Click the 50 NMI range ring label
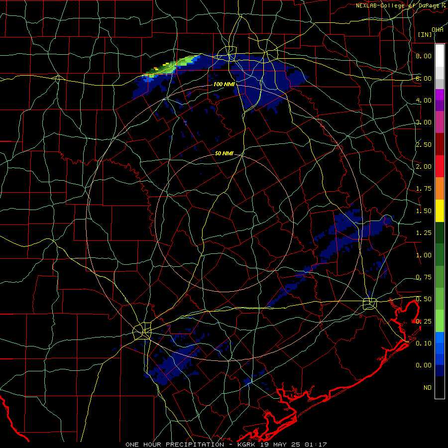Viewport: 448px width, 448px height. 224,153
